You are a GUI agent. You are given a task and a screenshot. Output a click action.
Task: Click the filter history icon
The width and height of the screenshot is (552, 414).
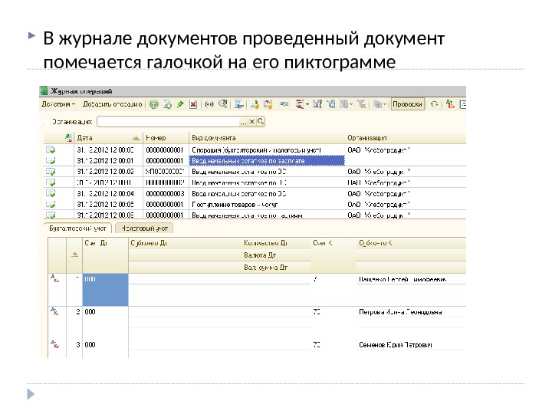click(x=344, y=104)
